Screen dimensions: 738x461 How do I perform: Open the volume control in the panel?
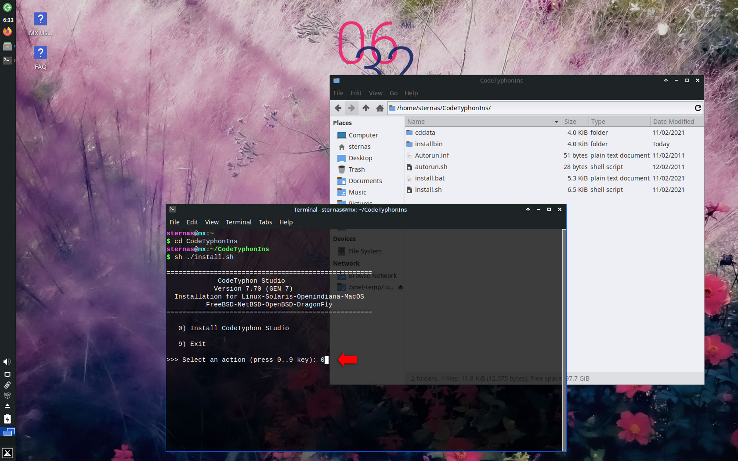tap(7, 362)
